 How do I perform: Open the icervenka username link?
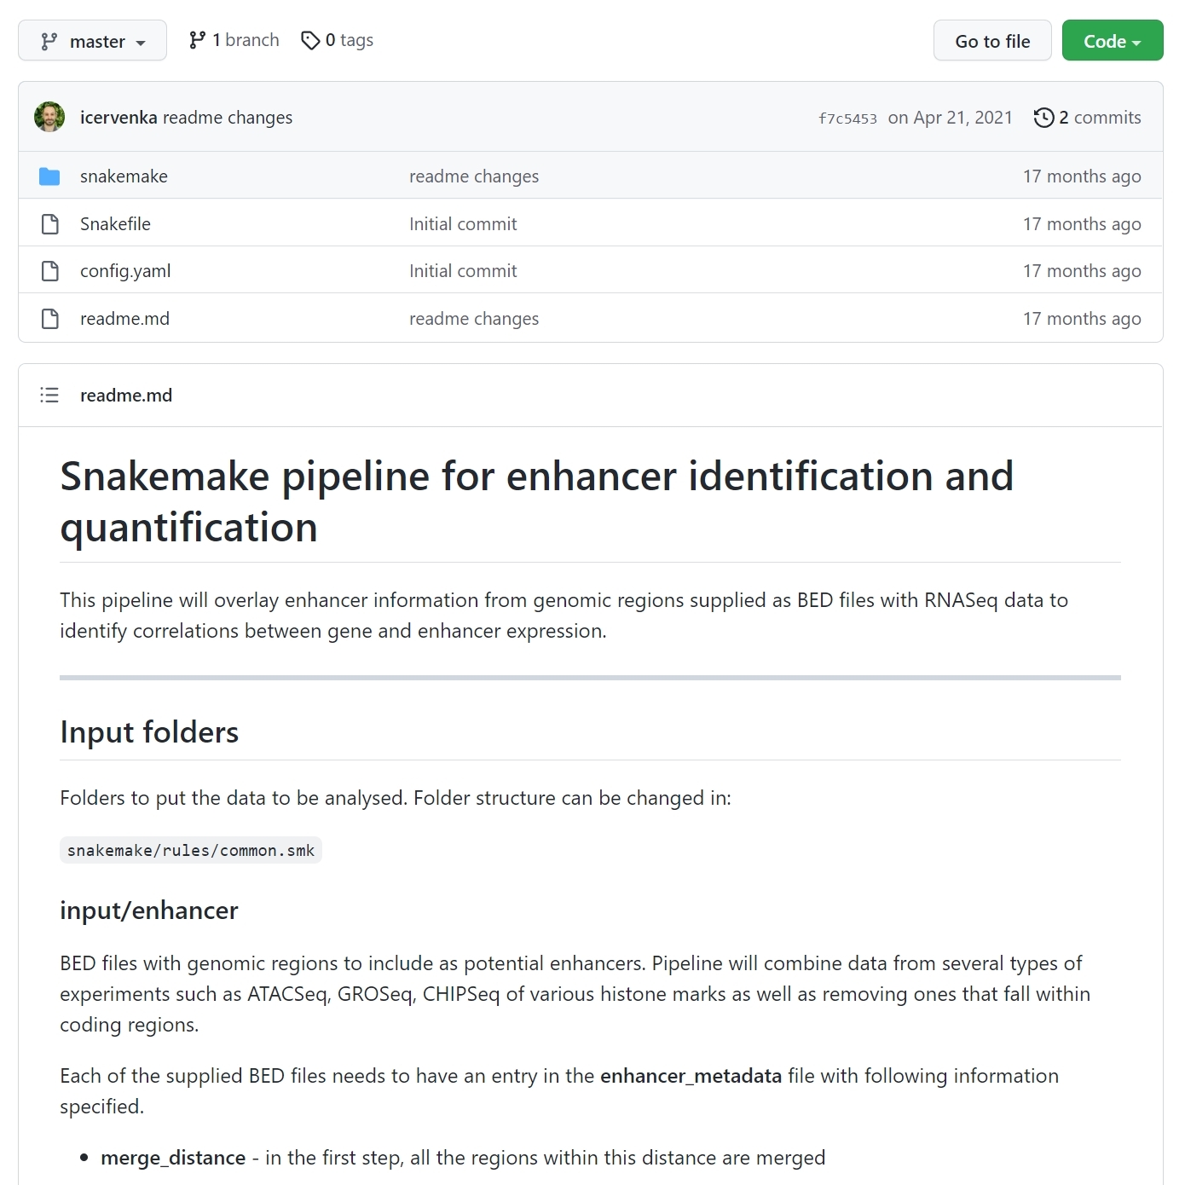click(118, 118)
